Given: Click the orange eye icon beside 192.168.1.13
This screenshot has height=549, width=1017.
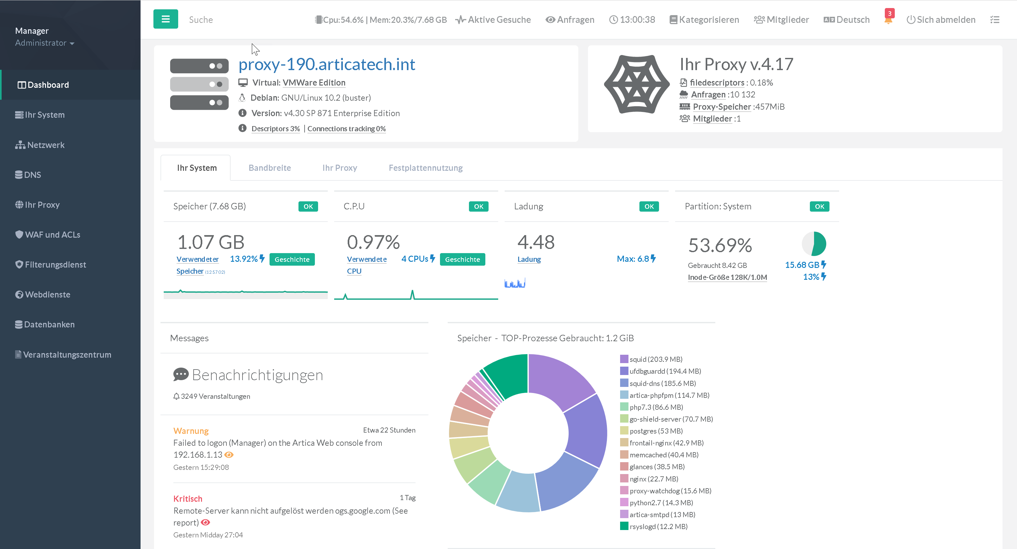Looking at the screenshot, I should click(x=229, y=455).
